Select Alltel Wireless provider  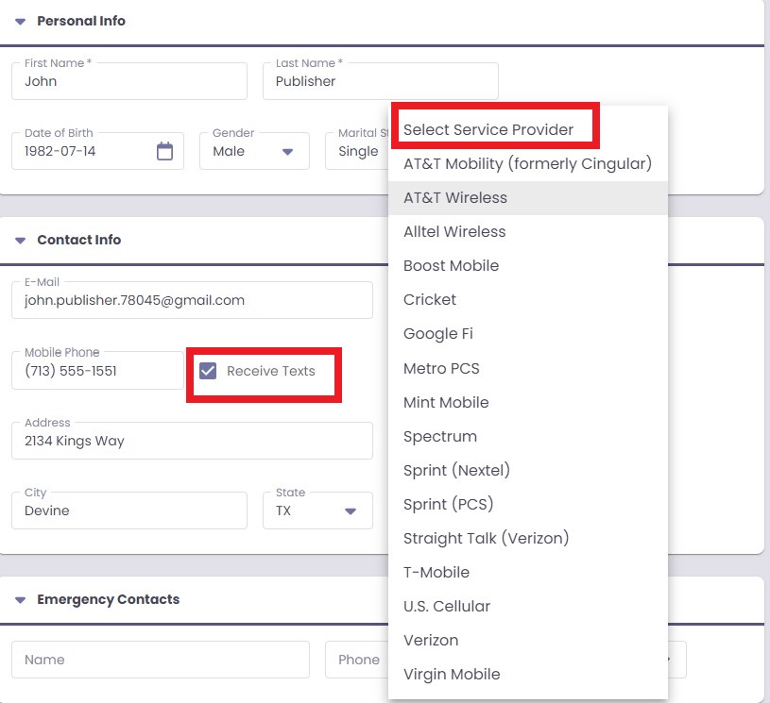[x=528, y=231]
